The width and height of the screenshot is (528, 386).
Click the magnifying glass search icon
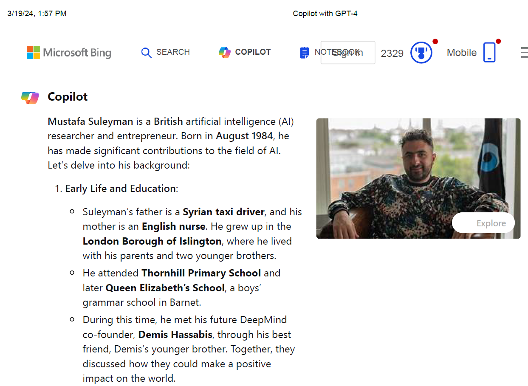point(146,53)
